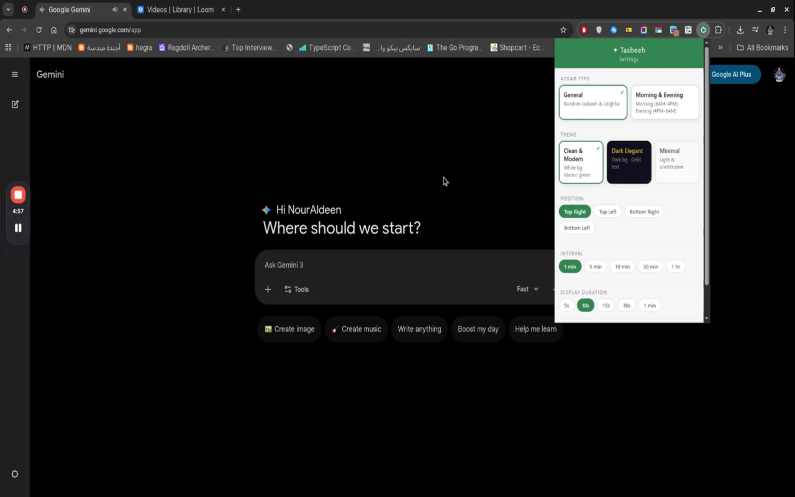795x497 pixels.
Task: Go back in browser history
Action: (x=9, y=30)
